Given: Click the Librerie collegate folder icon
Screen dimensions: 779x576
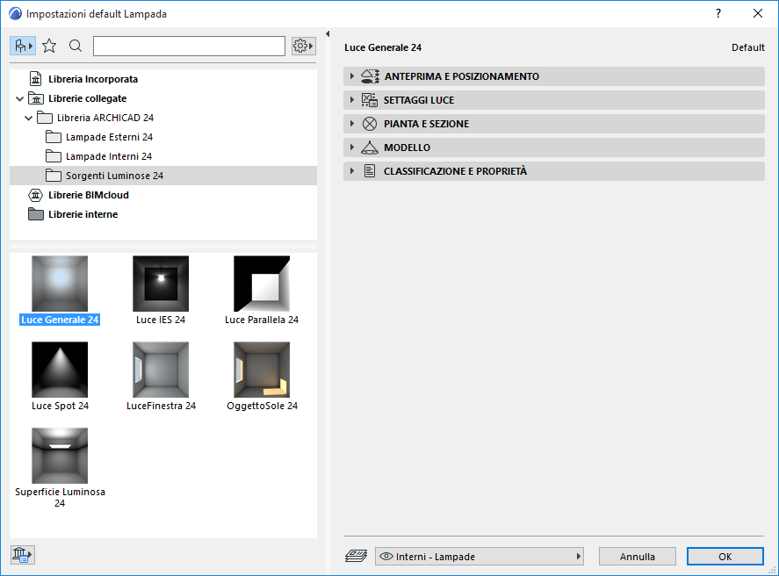Looking at the screenshot, I should tap(36, 99).
